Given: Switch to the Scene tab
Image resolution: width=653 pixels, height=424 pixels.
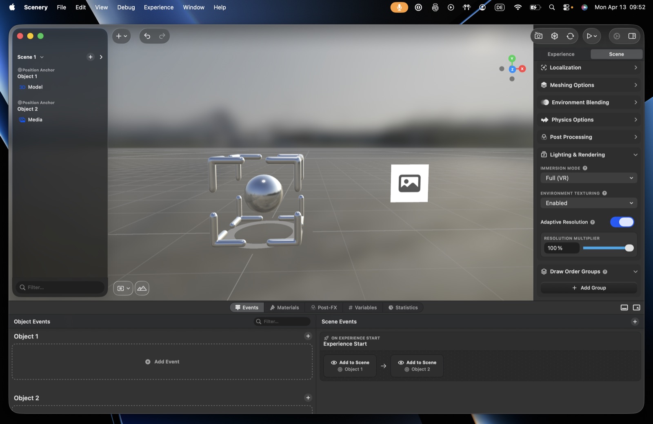Looking at the screenshot, I should pos(616,54).
